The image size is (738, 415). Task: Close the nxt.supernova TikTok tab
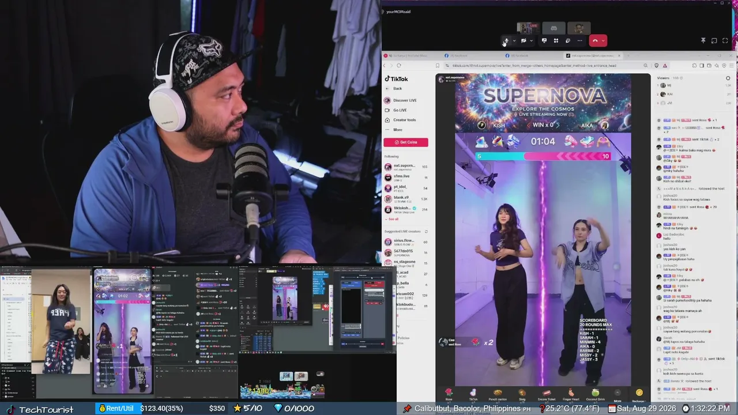(619, 56)
